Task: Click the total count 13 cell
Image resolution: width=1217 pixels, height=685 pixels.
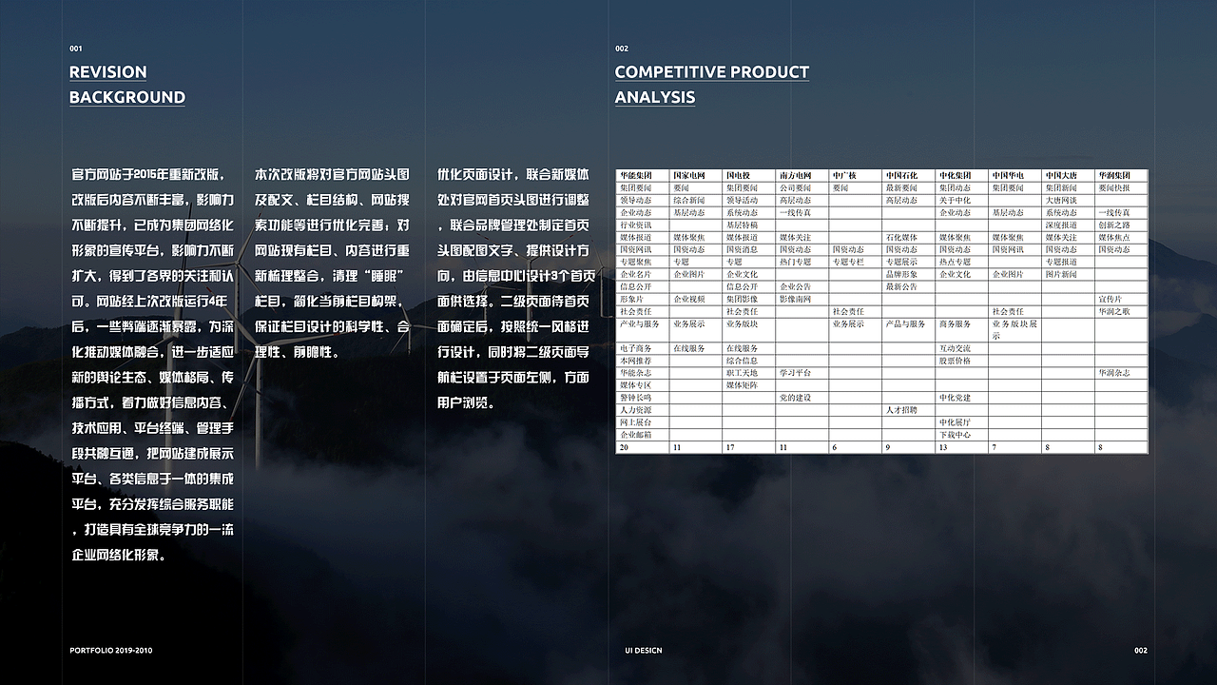Action: pos(962,447)
